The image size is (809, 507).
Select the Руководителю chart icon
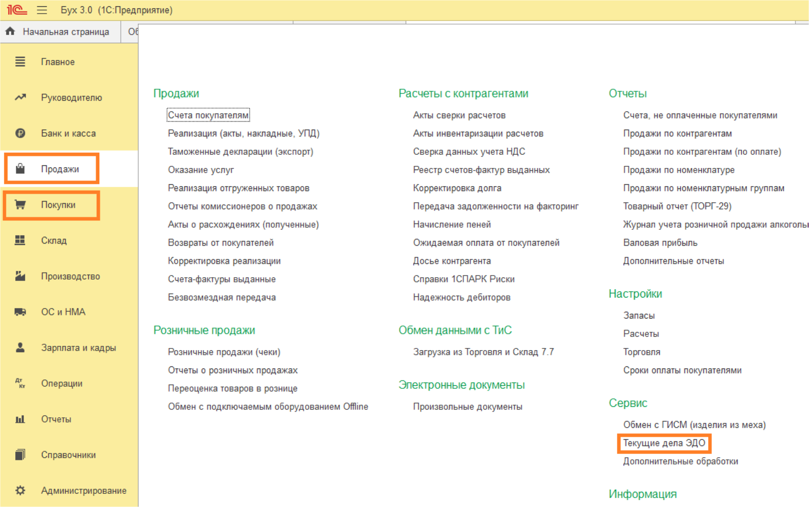pos(20,98)
